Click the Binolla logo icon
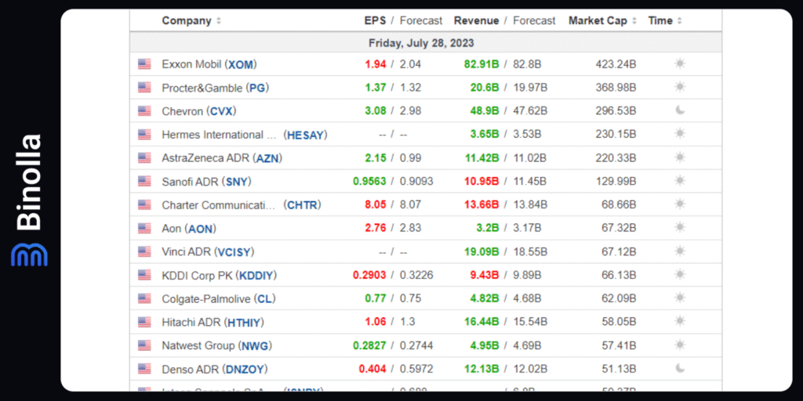Screen dimensions: 803x401 coord(29,255)
